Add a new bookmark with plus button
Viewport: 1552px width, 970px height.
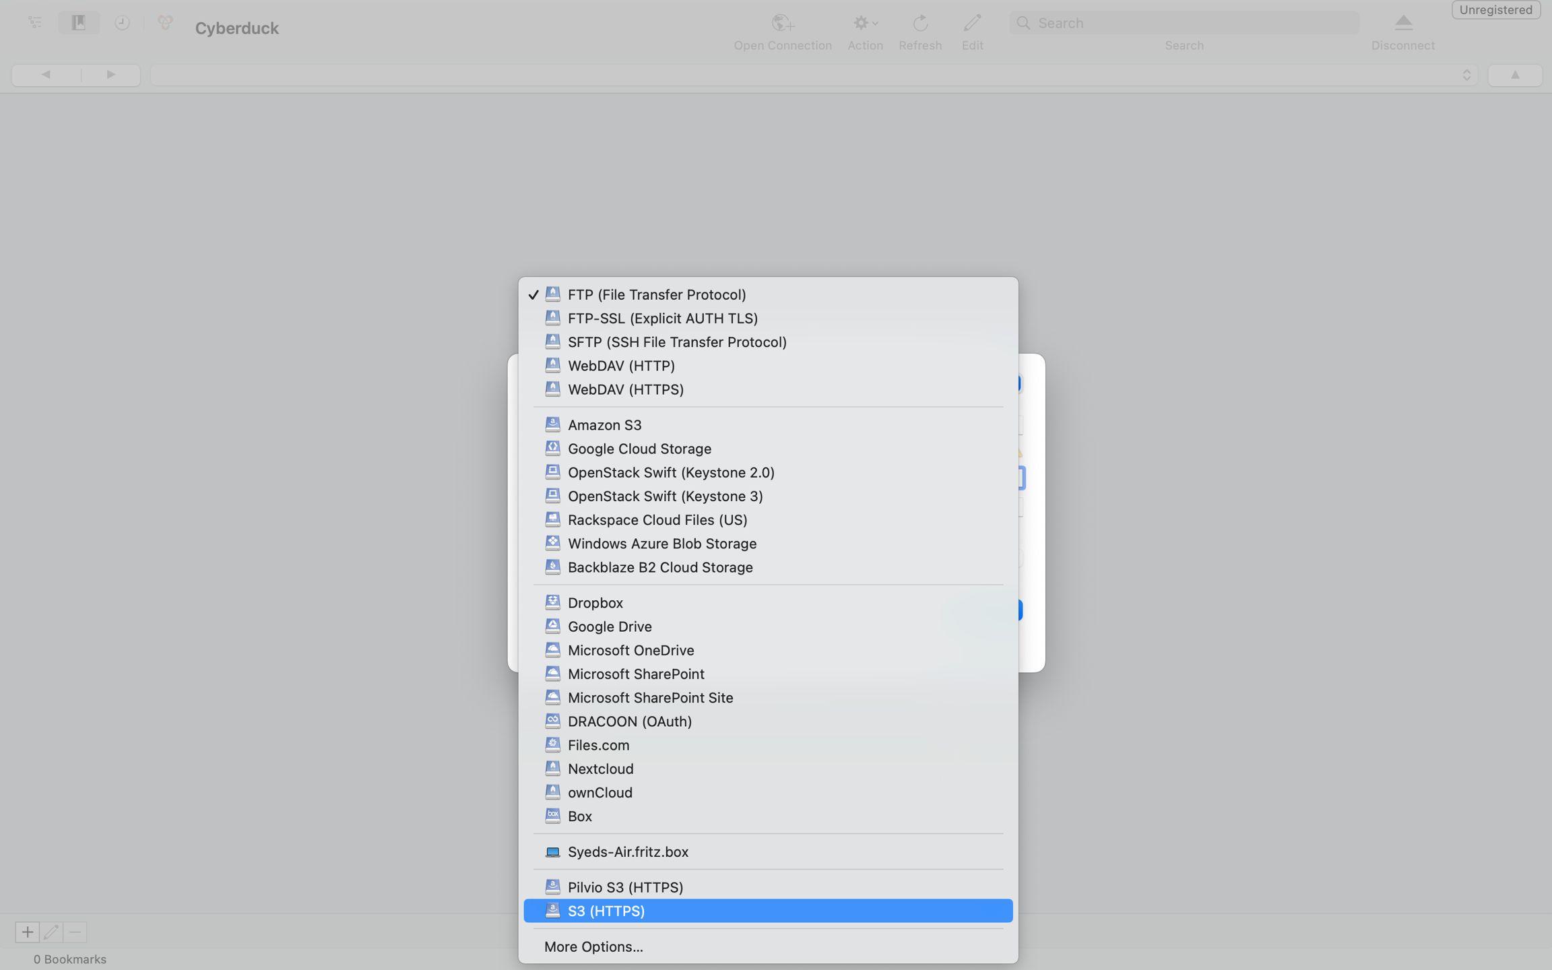click(x=28, y=932)
